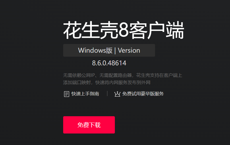Image resolution: width=230 pixels, height=145 pixels.
Task: Click the word Version in the badge
Action: click(129, 50)
